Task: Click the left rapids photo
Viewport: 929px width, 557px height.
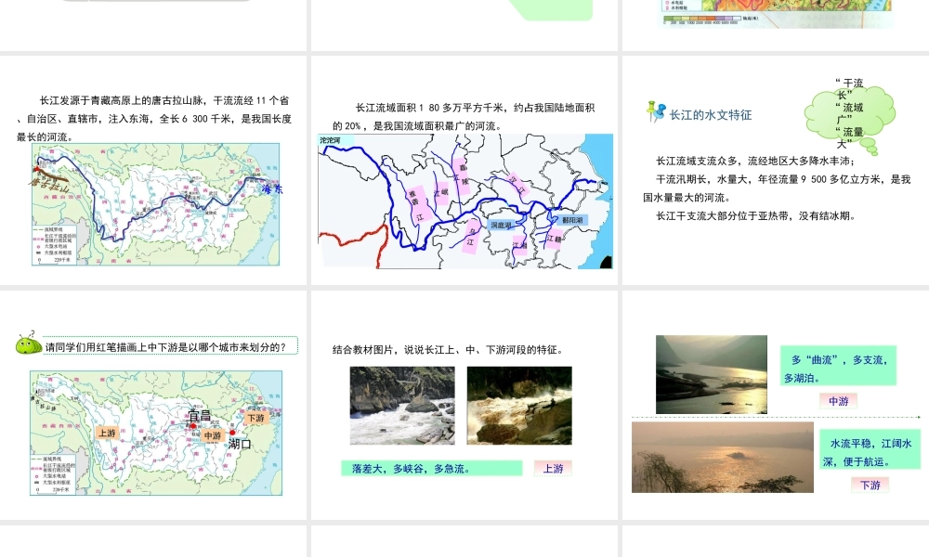Action: 402,406
